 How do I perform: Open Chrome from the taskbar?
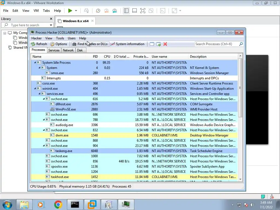pyautogui.click(x=58, y=205)
